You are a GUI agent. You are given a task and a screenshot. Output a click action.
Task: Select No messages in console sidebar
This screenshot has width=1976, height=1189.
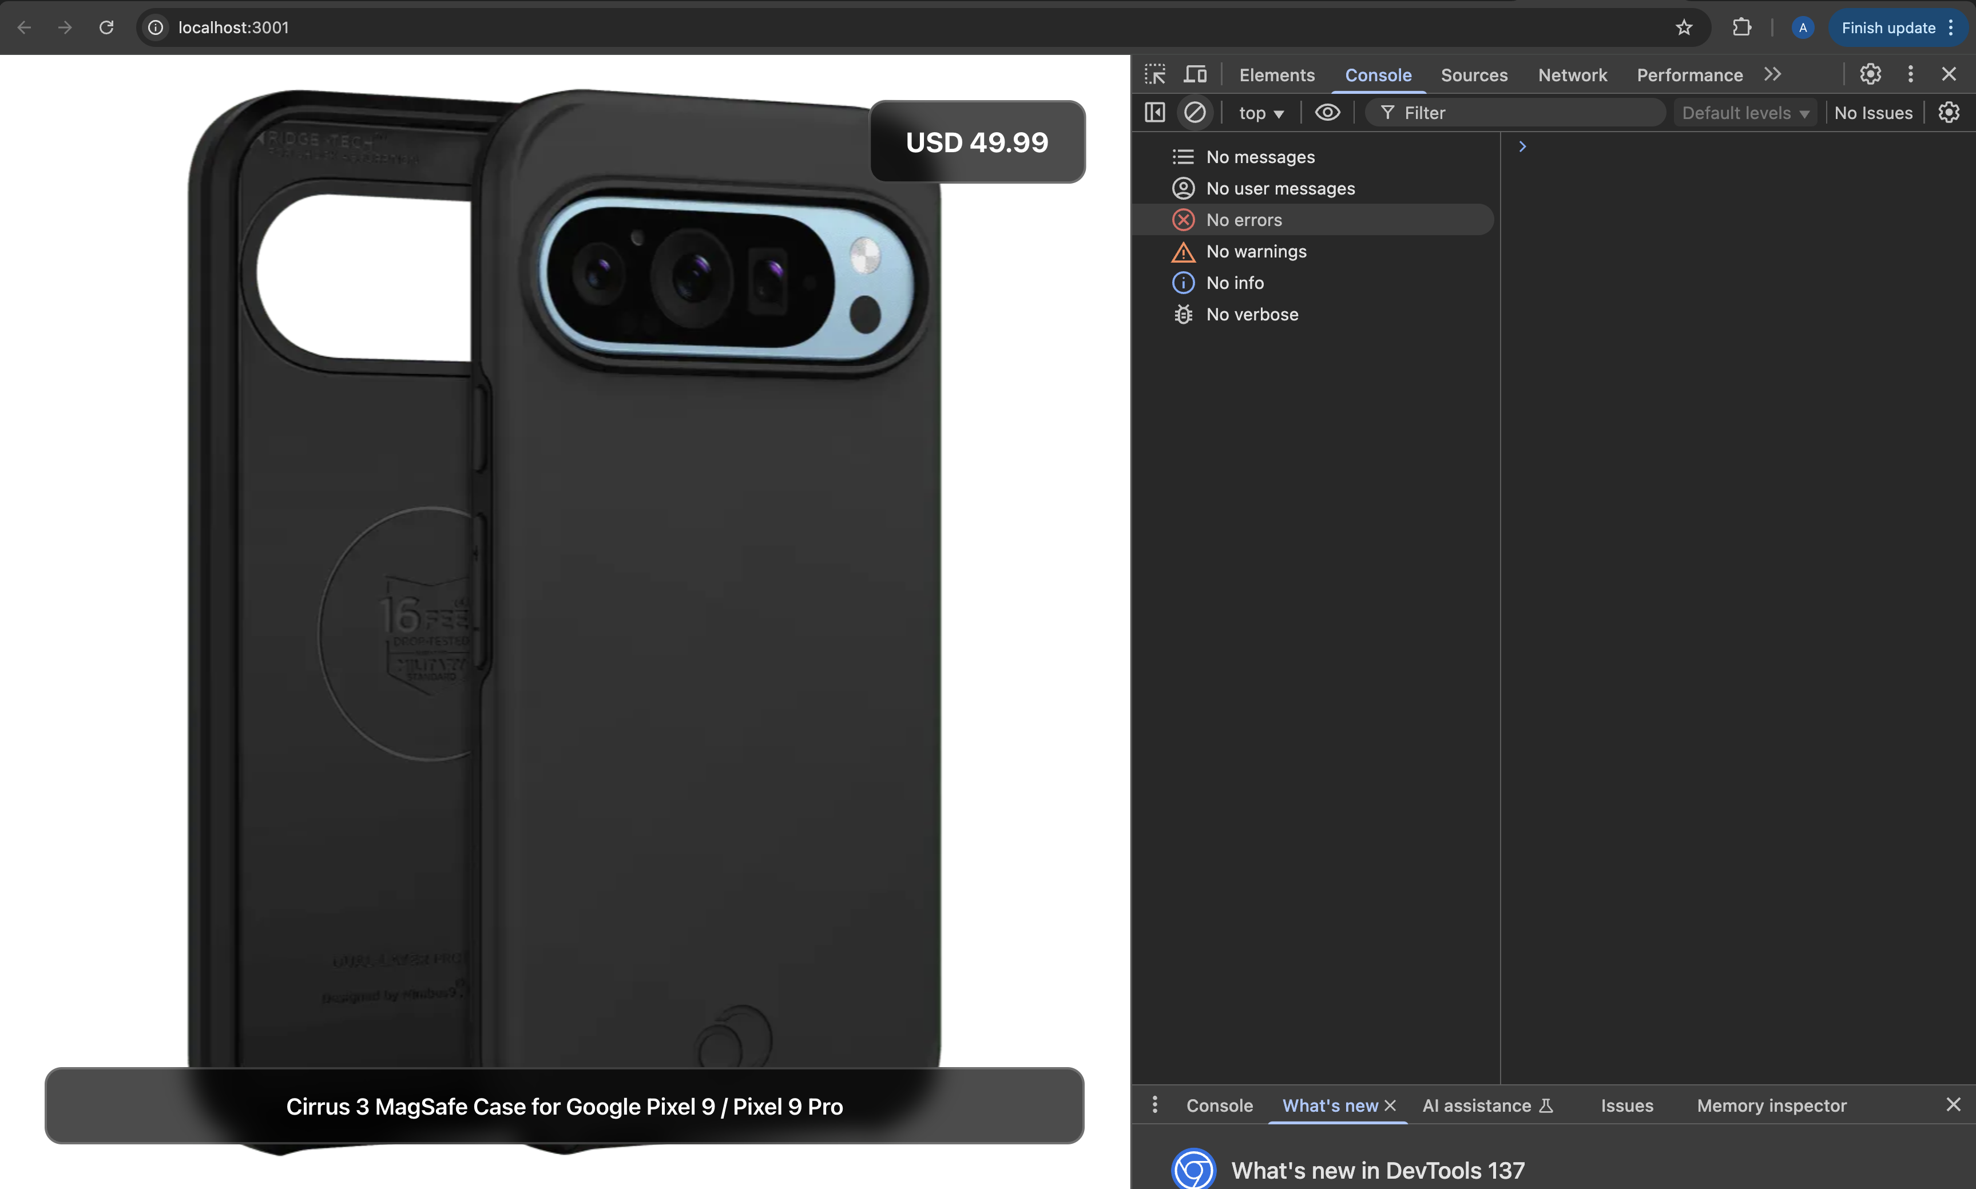click(1314, 157)
